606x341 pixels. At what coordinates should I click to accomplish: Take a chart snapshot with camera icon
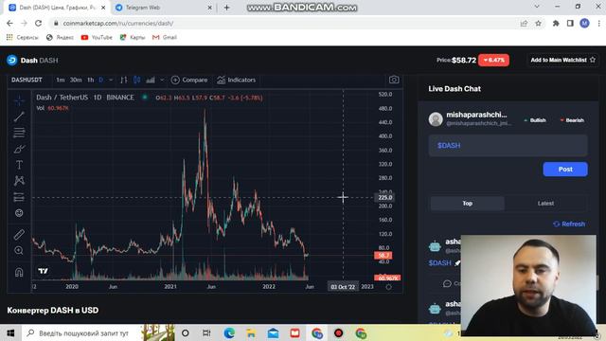[394, 80]
